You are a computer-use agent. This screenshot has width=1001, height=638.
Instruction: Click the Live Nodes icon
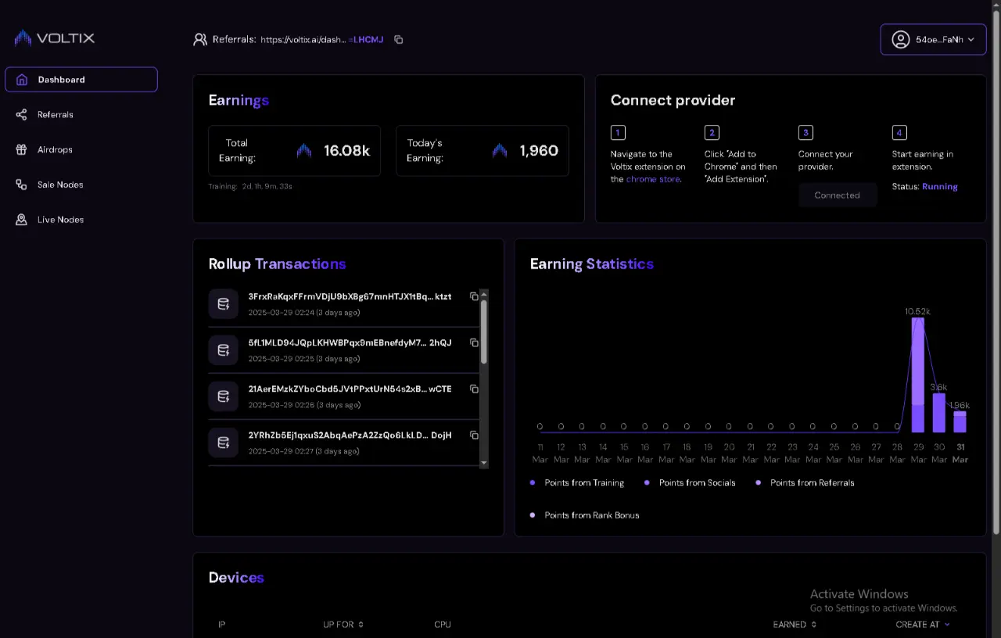(x=22, y=220)
